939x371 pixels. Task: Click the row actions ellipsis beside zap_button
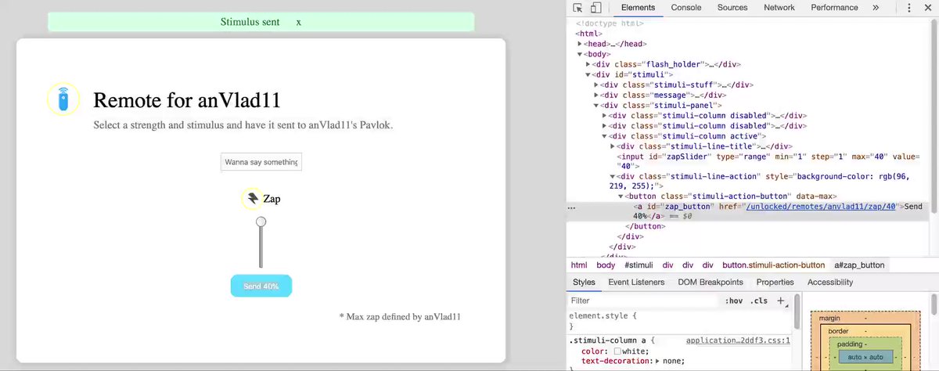572,207
